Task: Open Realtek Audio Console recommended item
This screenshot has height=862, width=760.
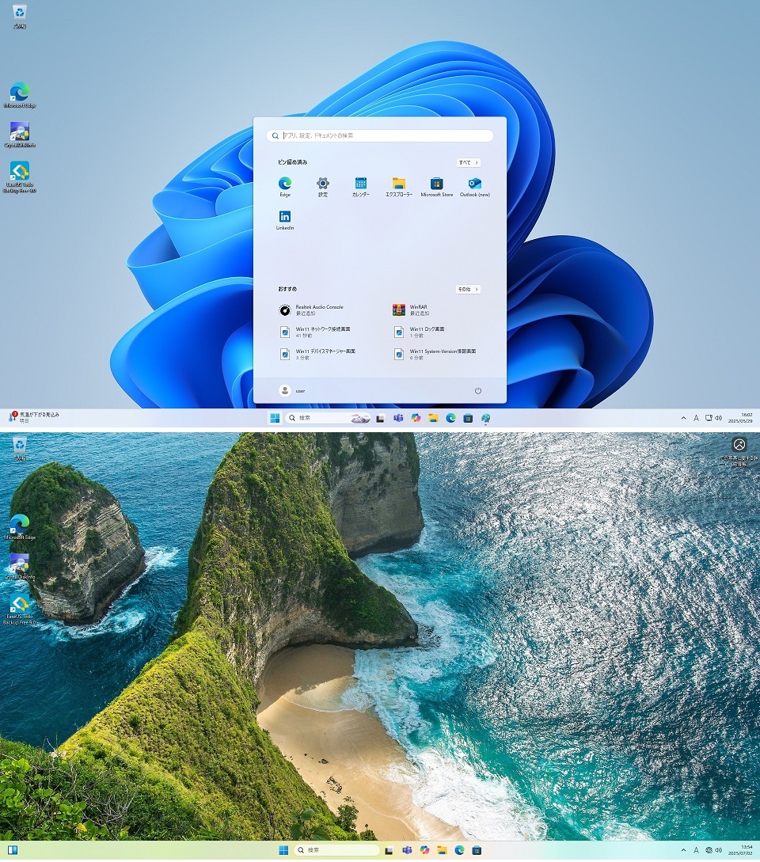Action: 311,310
